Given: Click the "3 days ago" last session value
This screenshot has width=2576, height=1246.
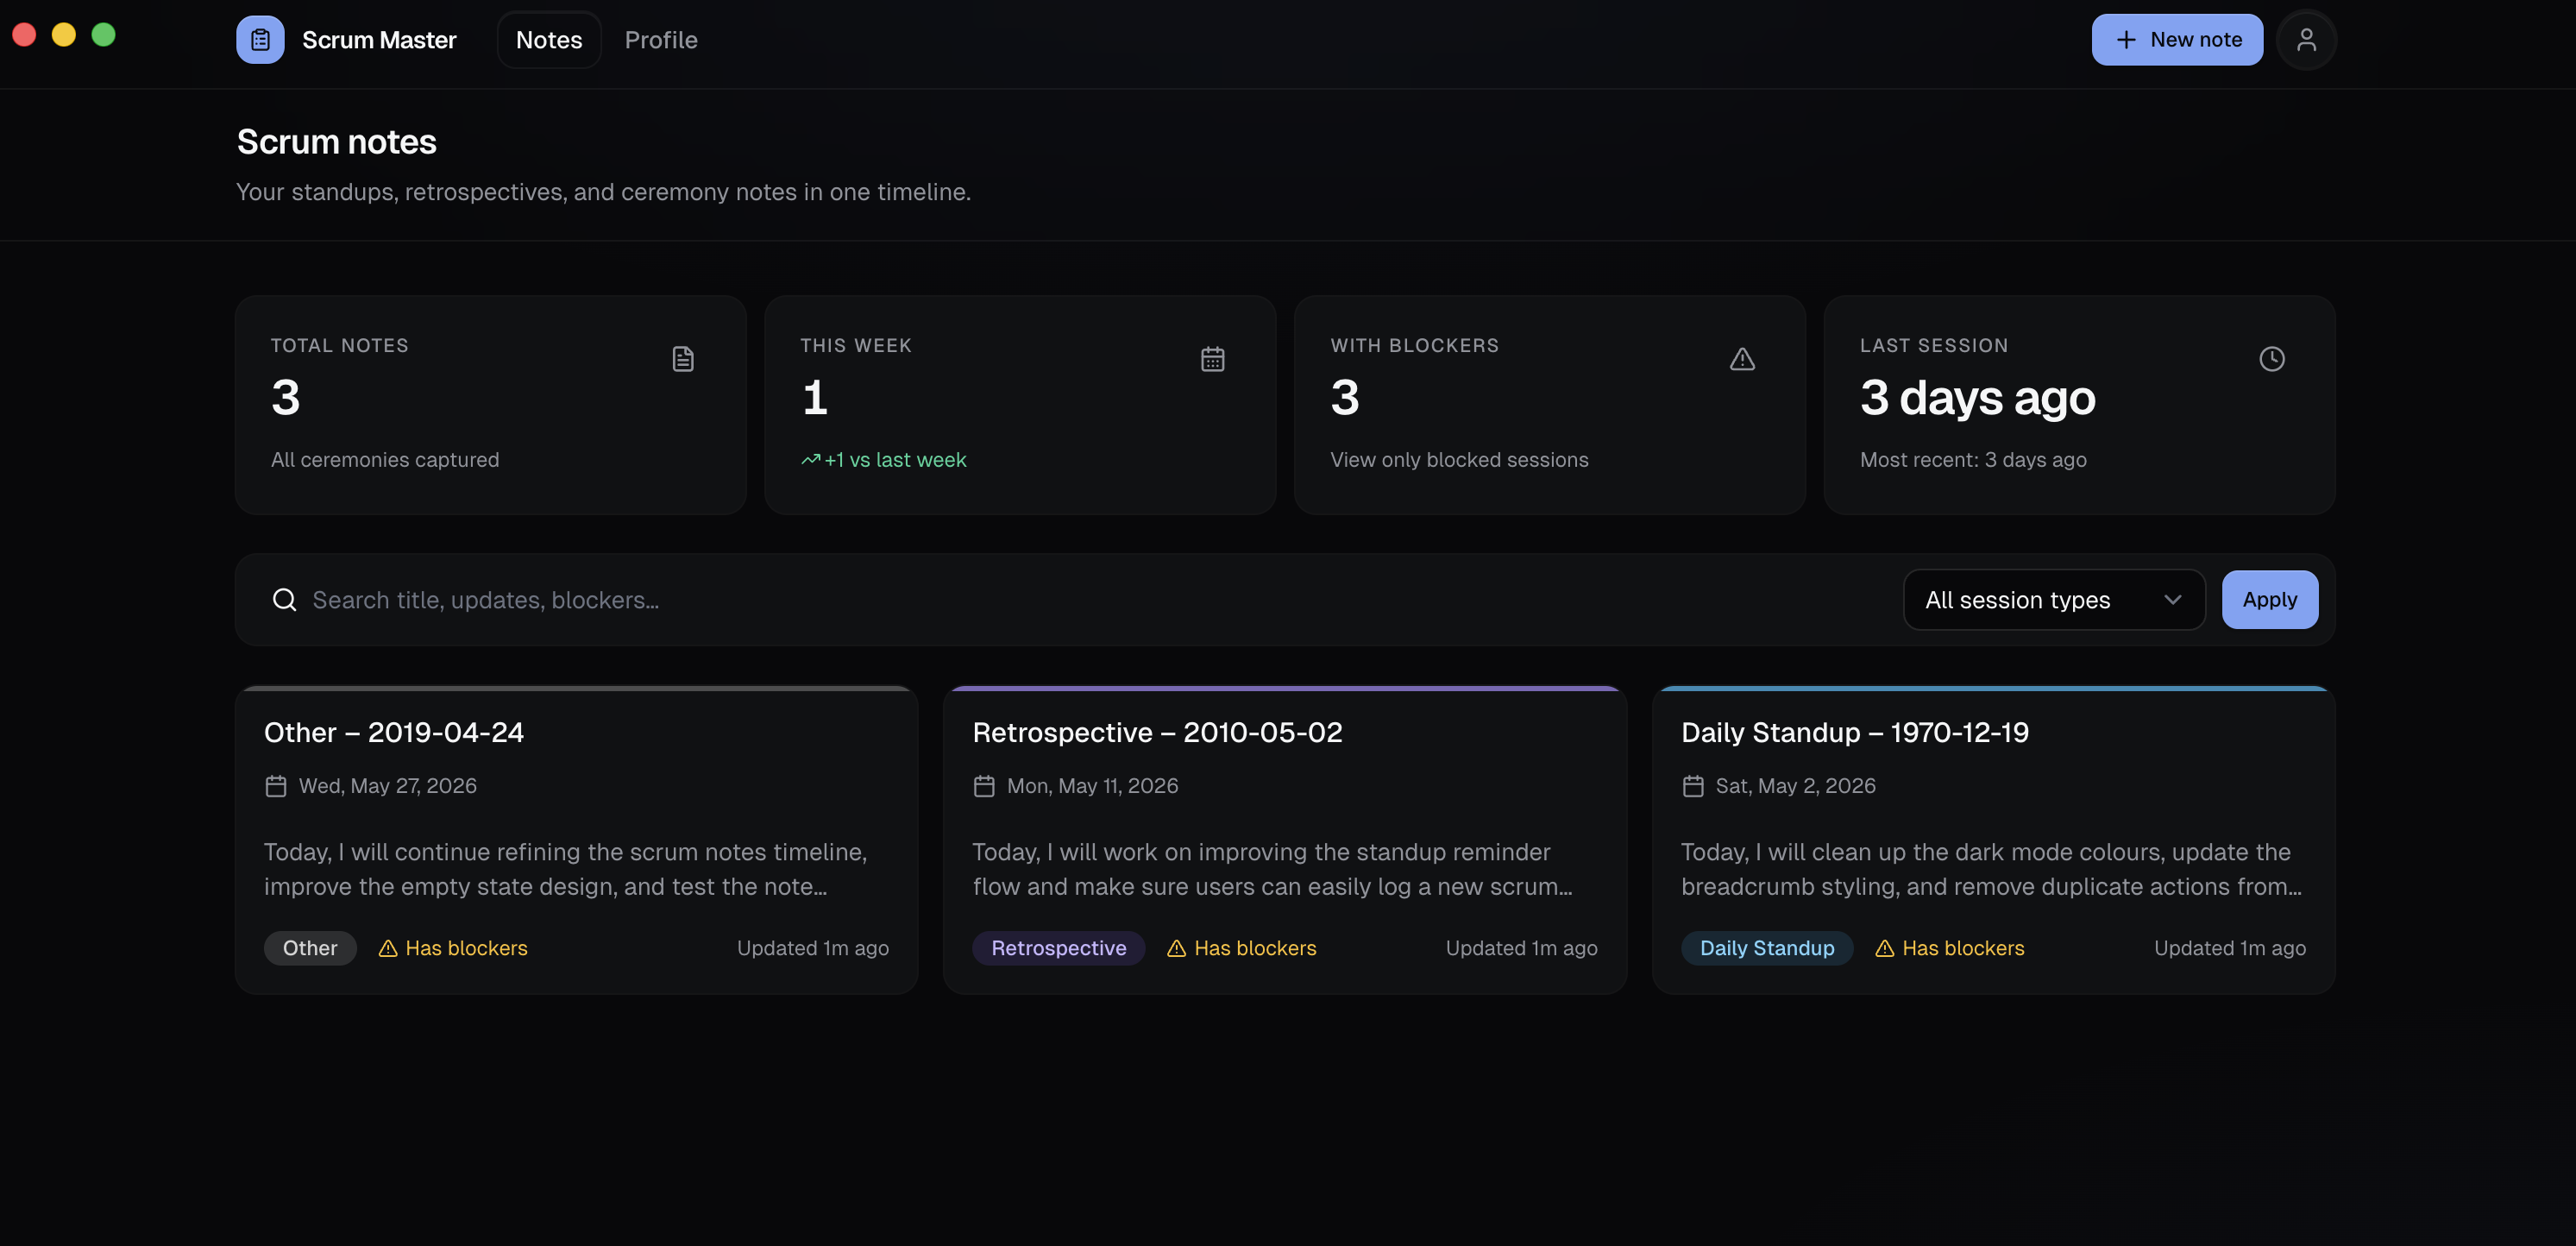Looking at the screenshot, I should point(1977,398).
